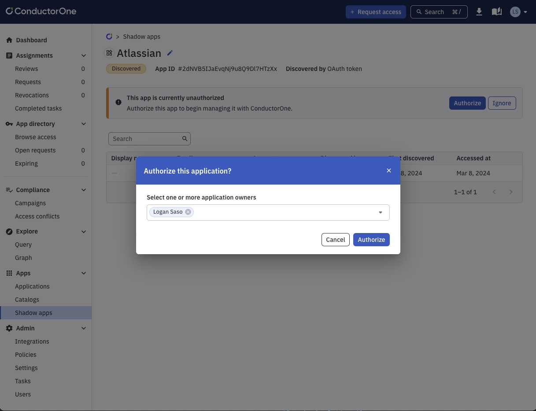Click the ConductorOne logo in the top bar
536x411 pixels.
pyautogui.click(x=41, y=11)
